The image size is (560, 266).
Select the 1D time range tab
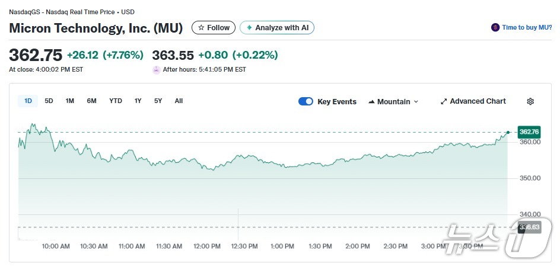(x=28, y=101)
